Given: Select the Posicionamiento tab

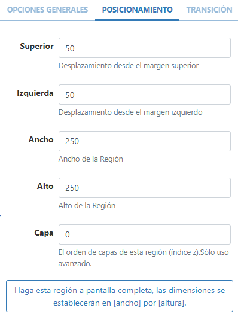Looking at the screenshot, I should click(x=138, y=10).
